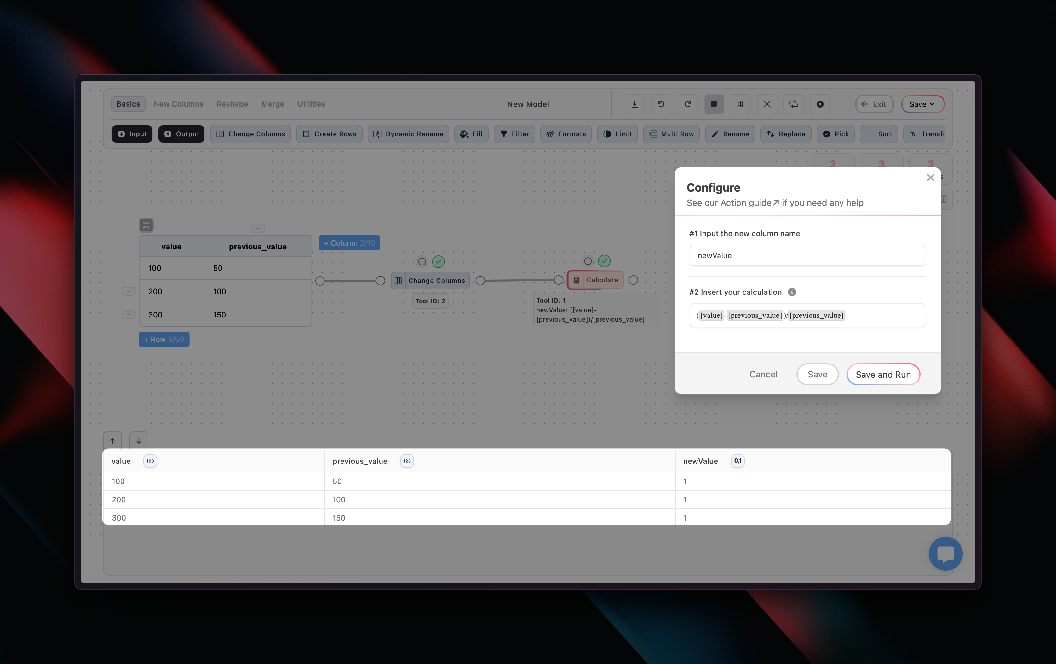
Task: Toggle the sticky note icon button
Action: coord(714,104)
